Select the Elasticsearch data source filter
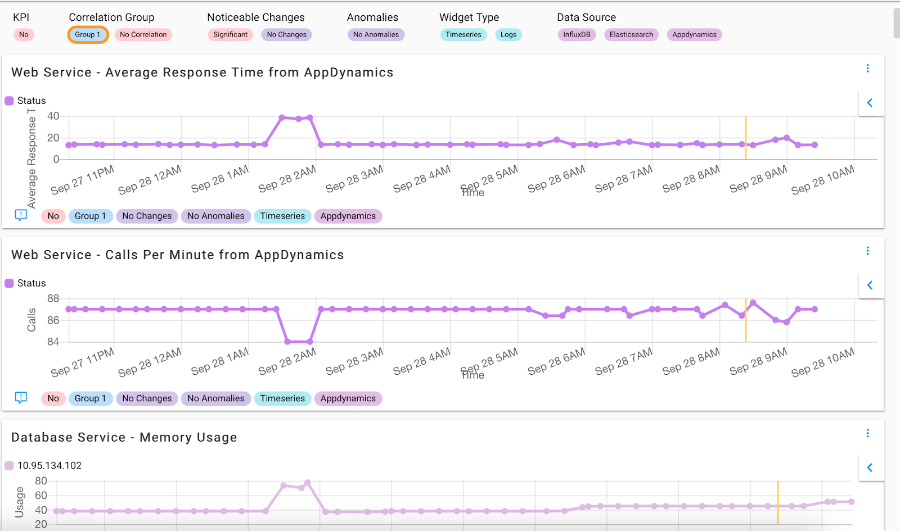Viewport: 900px width, 531px height. click(x=631, y=34)
